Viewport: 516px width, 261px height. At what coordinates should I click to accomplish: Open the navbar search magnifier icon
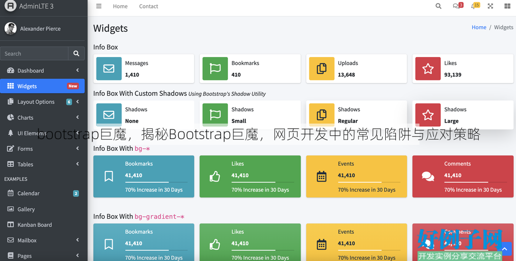(438, 6)
